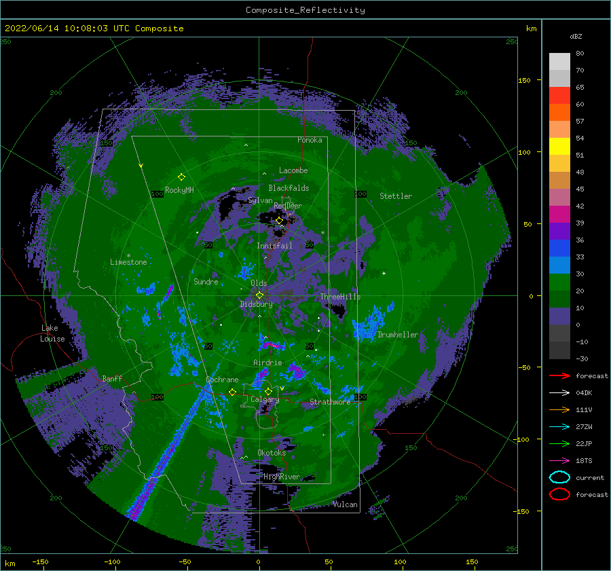Viewport: 611px width, 571px height.
Task: Click the asterisk marker above Limestone
Action: pyautogui.click(x=128, y=256)
